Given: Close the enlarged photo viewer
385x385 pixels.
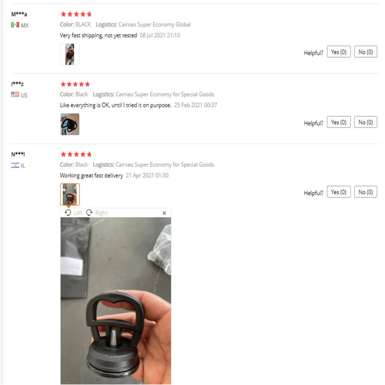Looking at the screenshot, I should click(164, 213).
